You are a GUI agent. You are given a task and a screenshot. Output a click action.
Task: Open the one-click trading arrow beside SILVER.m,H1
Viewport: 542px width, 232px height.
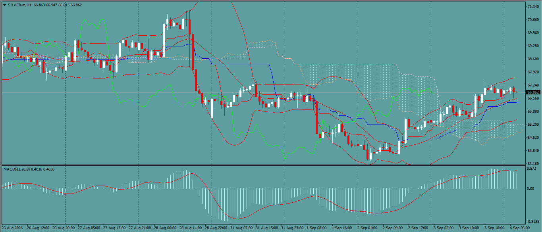[4, 4]
